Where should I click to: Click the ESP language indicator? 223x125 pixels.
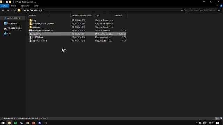(x=205, y=123)
